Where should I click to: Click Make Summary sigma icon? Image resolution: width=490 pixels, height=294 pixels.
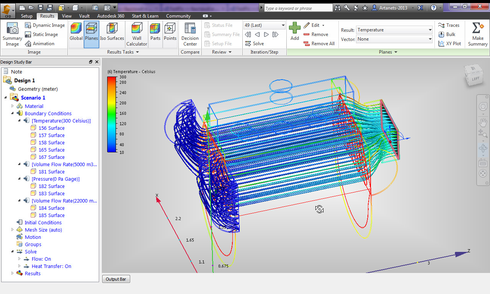(477, 28)
